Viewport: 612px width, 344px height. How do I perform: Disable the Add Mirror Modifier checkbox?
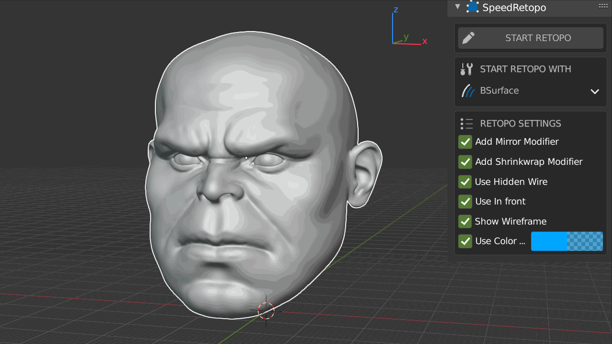(x=465, y=142)
